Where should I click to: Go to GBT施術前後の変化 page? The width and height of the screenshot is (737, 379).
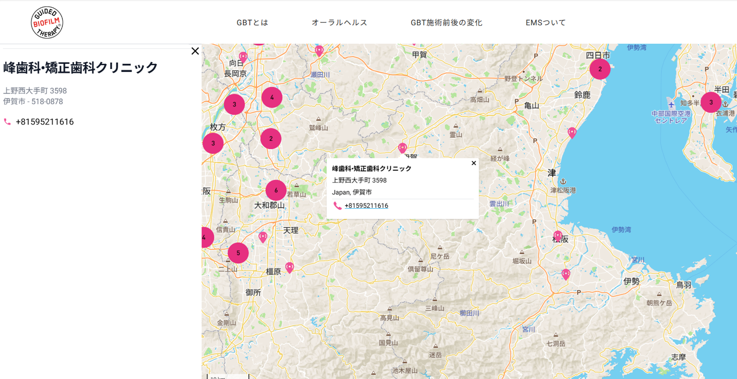[446, 23]
